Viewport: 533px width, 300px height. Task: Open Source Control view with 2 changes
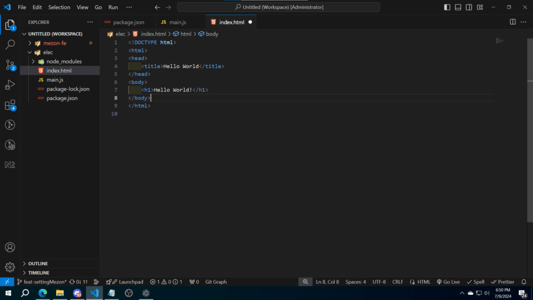(10, 65)
